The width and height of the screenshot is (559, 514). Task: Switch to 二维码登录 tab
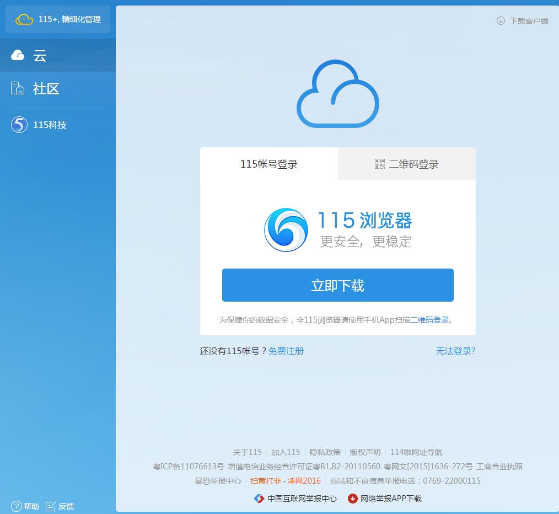pyautogui.click(x=407, y=164)
